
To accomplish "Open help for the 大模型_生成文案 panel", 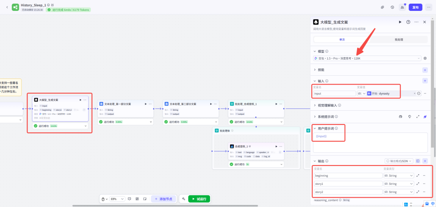I will (408, 22).
